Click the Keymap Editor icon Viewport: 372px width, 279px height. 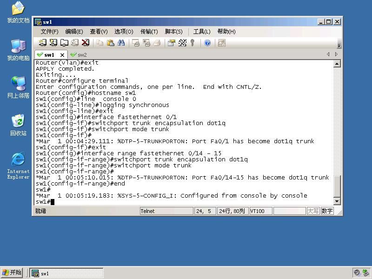click(182, 43)
